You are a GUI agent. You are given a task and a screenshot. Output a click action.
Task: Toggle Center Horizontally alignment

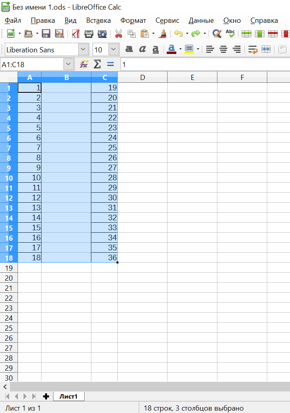click(223, 49)
